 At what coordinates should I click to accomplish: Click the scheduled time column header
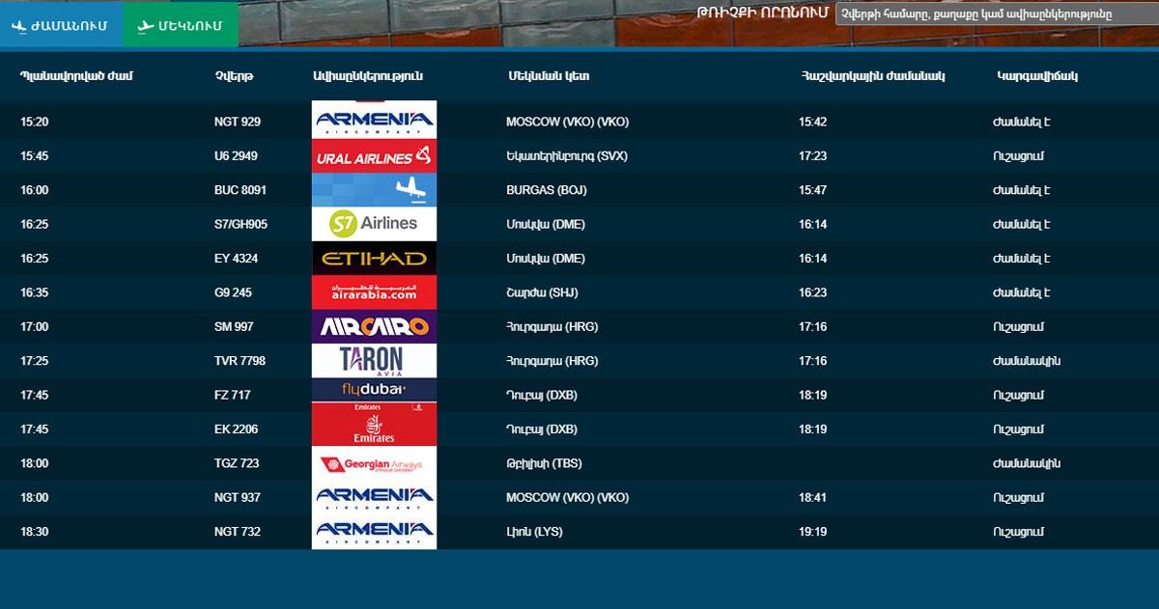[x=76, y=75]
